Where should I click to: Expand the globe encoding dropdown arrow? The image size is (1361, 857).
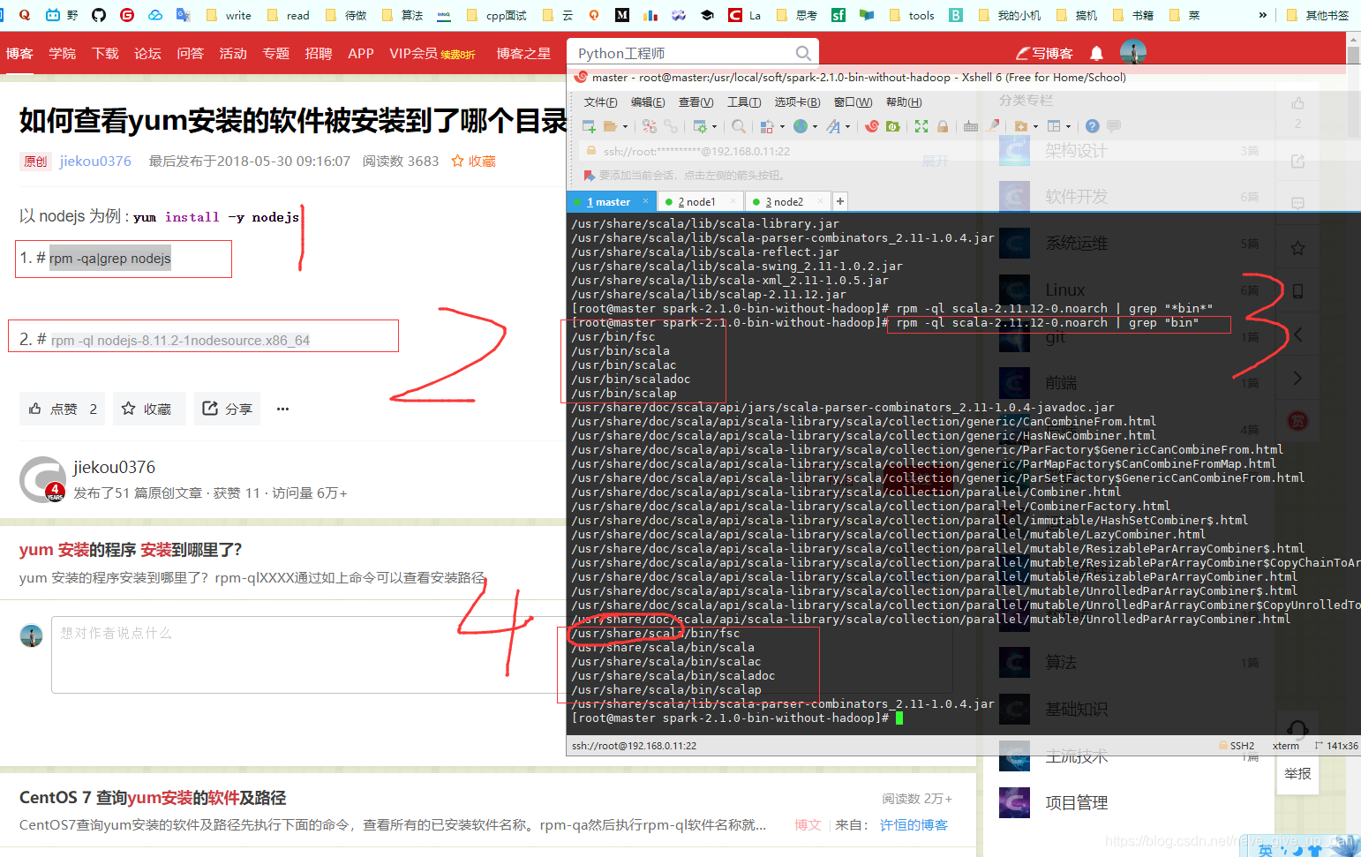[815, 126]
